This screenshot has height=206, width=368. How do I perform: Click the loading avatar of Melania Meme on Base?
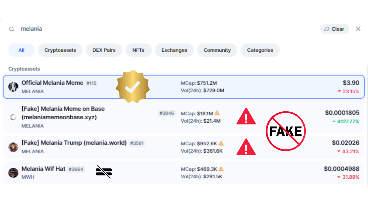point(13,117)
